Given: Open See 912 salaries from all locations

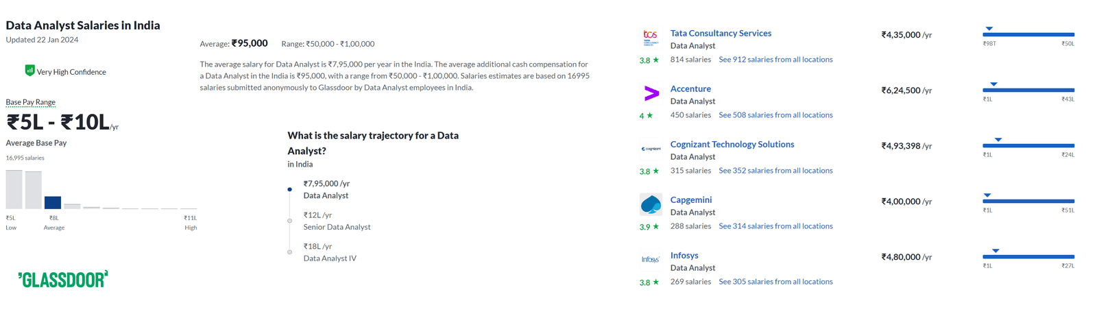Looking at the screenshot, I should (775, 60).
